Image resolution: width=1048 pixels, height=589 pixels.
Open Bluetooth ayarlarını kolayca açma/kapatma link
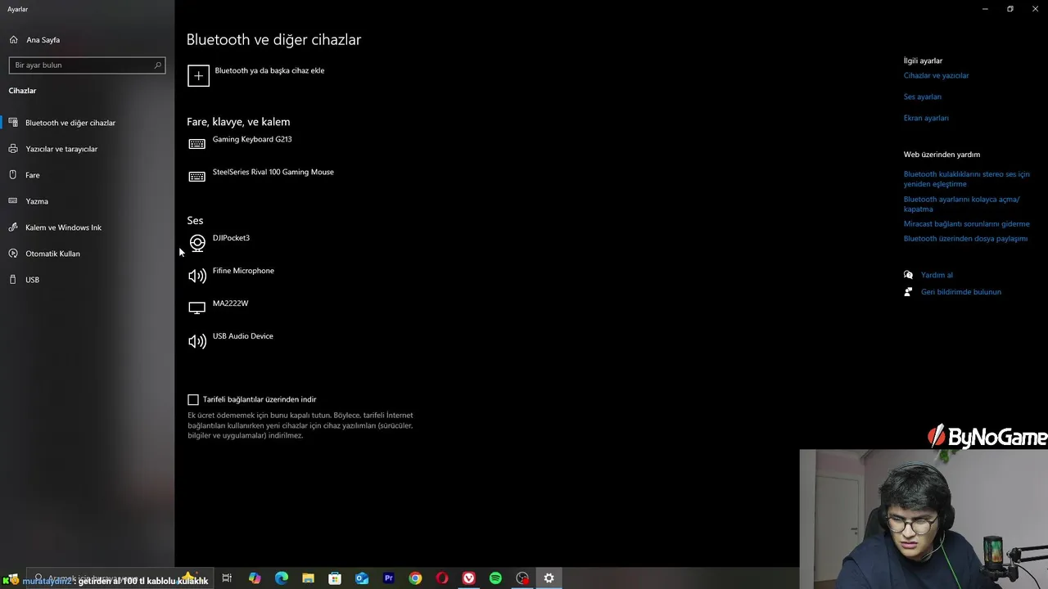coord(961,204)
